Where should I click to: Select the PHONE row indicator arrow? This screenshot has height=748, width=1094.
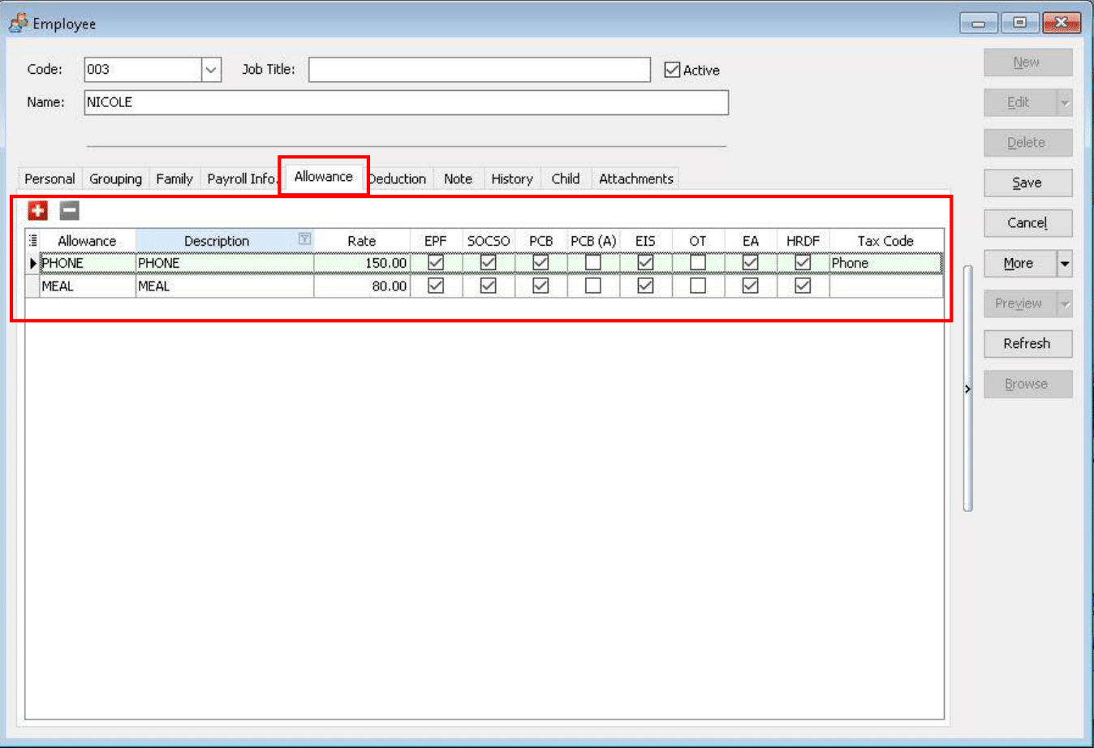pyautogui.click(x=32, y=263)
